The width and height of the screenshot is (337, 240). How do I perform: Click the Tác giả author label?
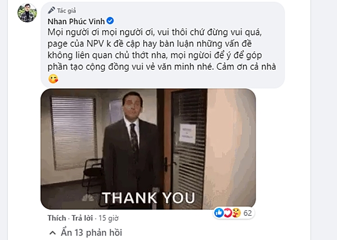(x=66, y=11)
